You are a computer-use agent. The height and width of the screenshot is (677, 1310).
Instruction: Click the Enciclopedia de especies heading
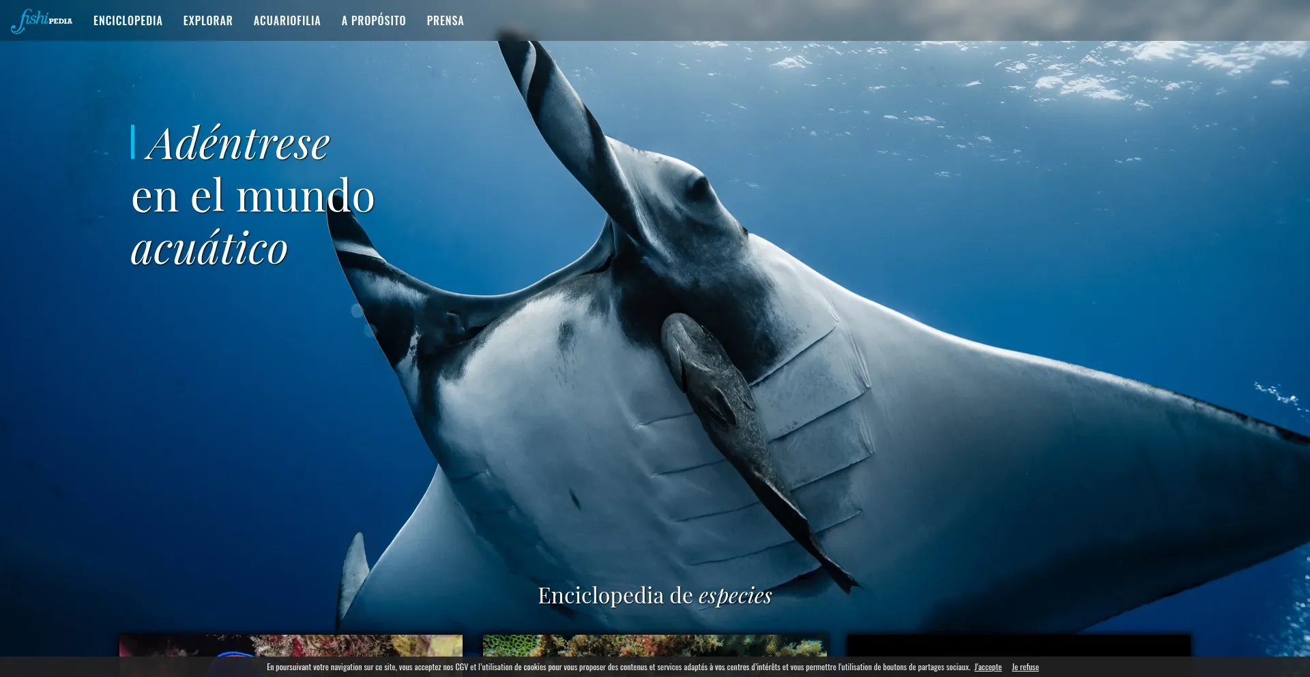[x=654, y=595]
